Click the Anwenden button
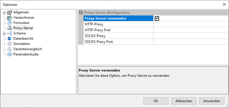 [x=212, y=101]
